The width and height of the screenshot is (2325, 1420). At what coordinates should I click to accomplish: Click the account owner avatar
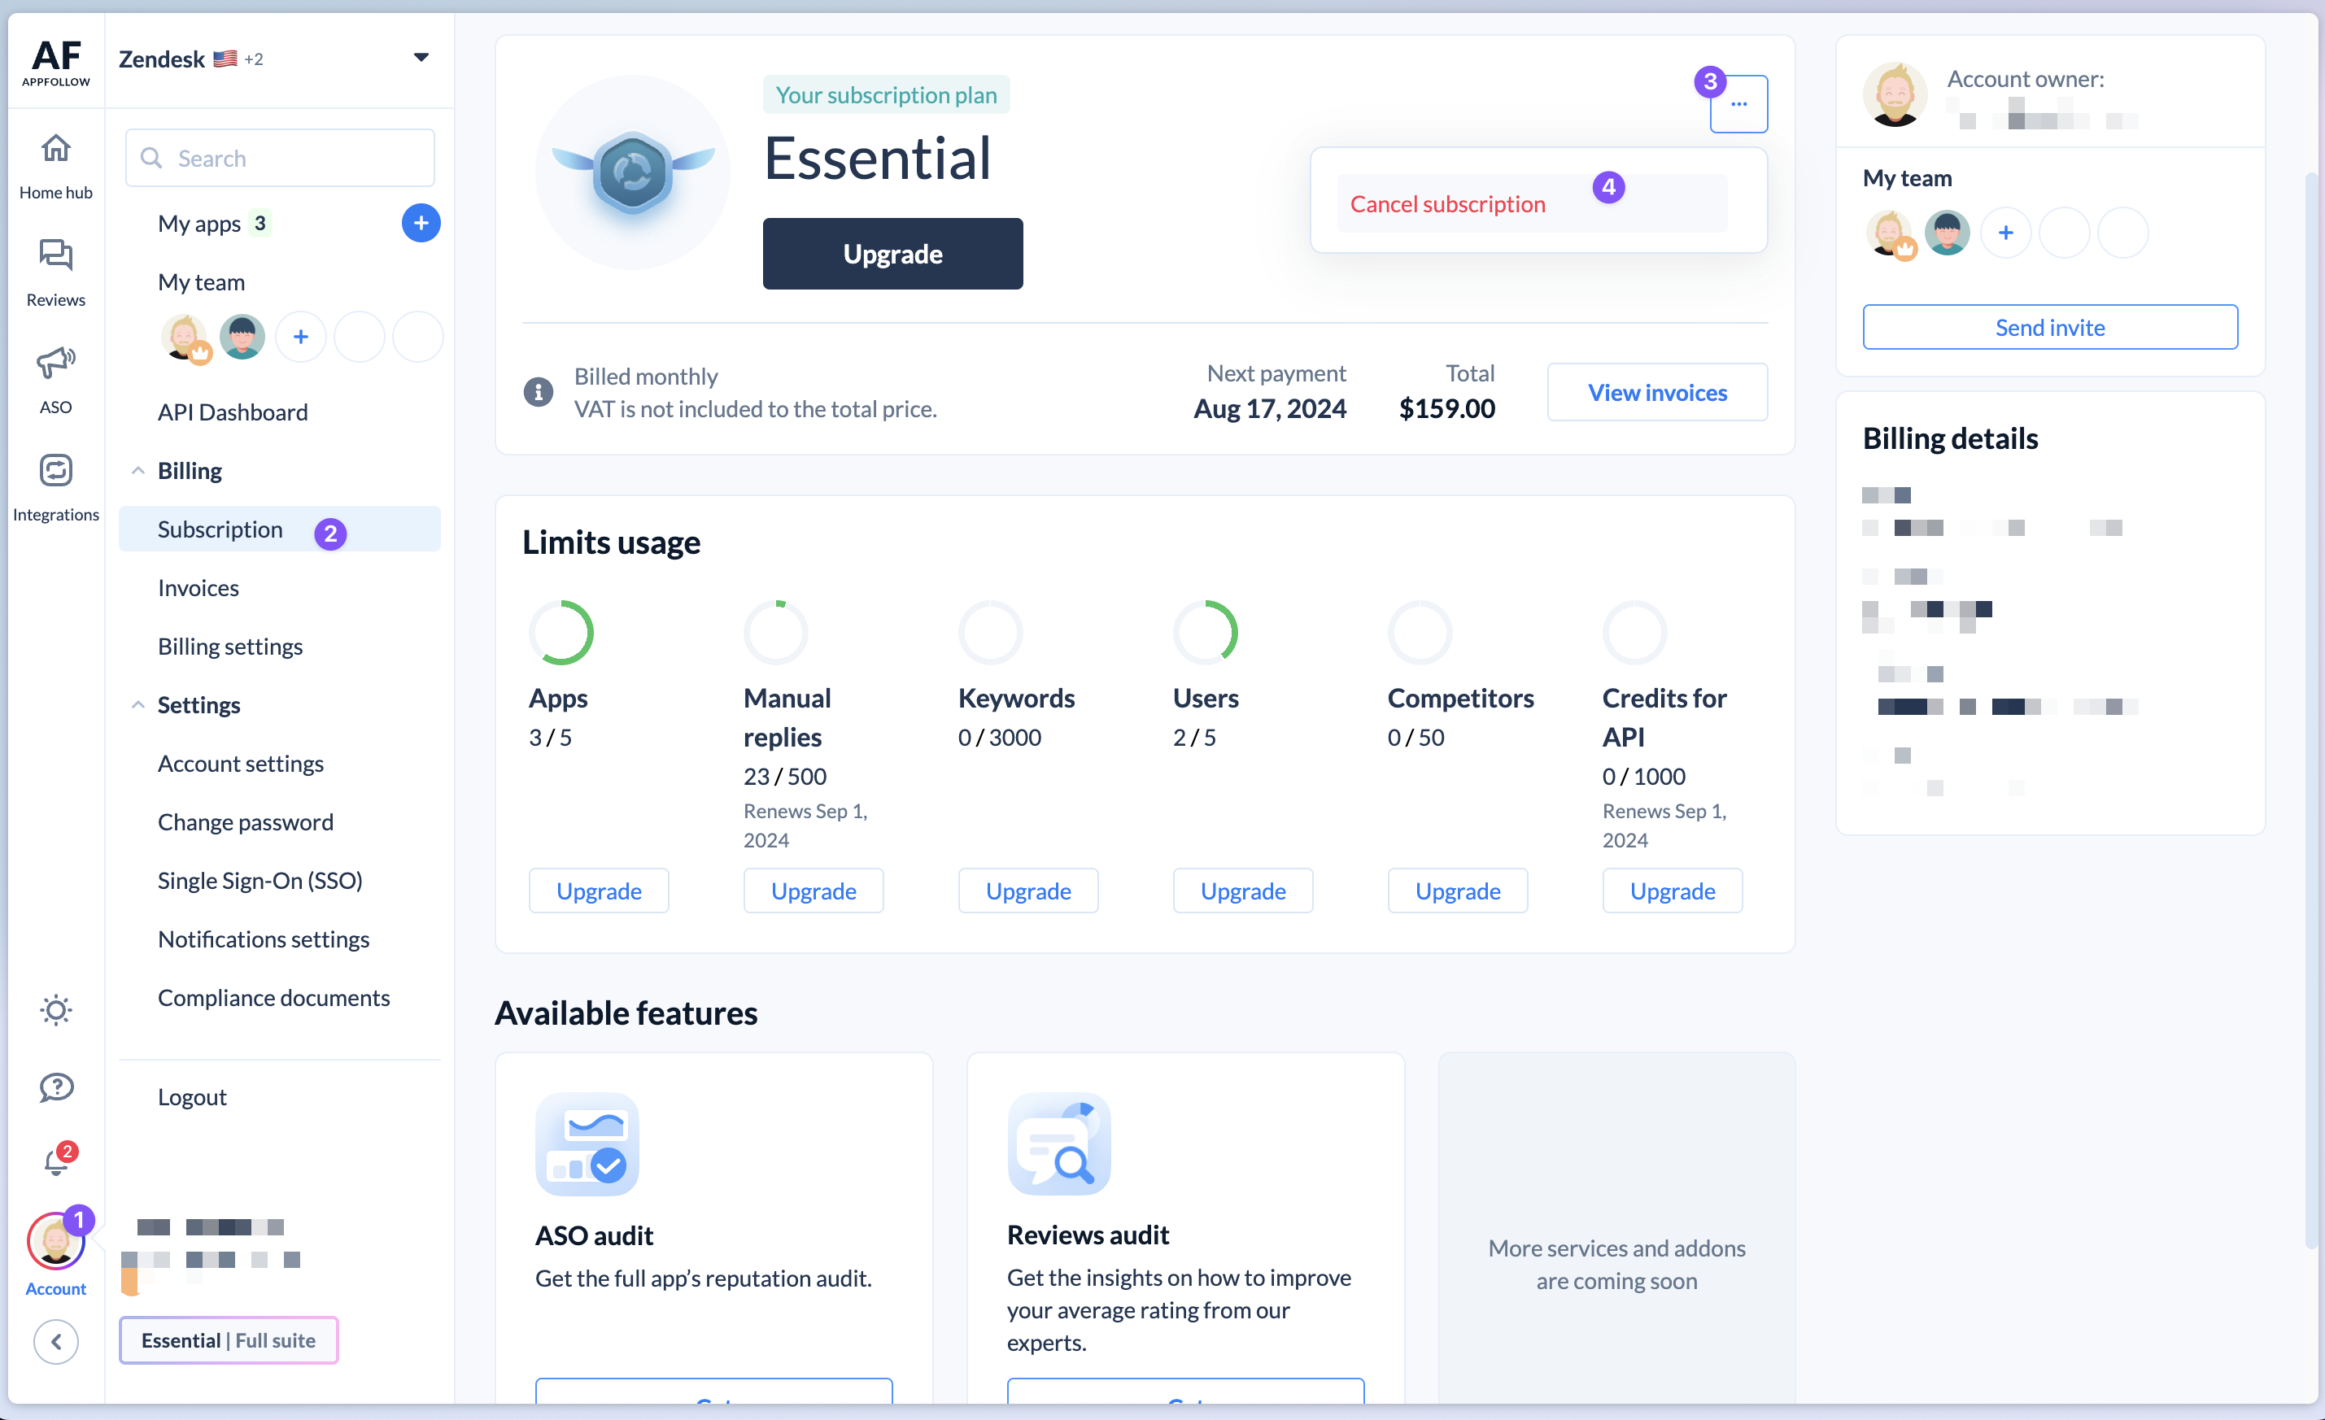1895,95
